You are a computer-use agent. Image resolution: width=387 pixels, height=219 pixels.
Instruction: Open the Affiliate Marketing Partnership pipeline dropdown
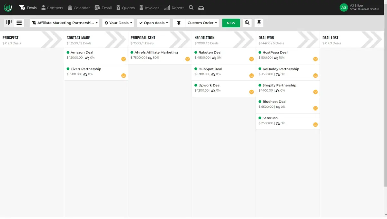[64, 23]
